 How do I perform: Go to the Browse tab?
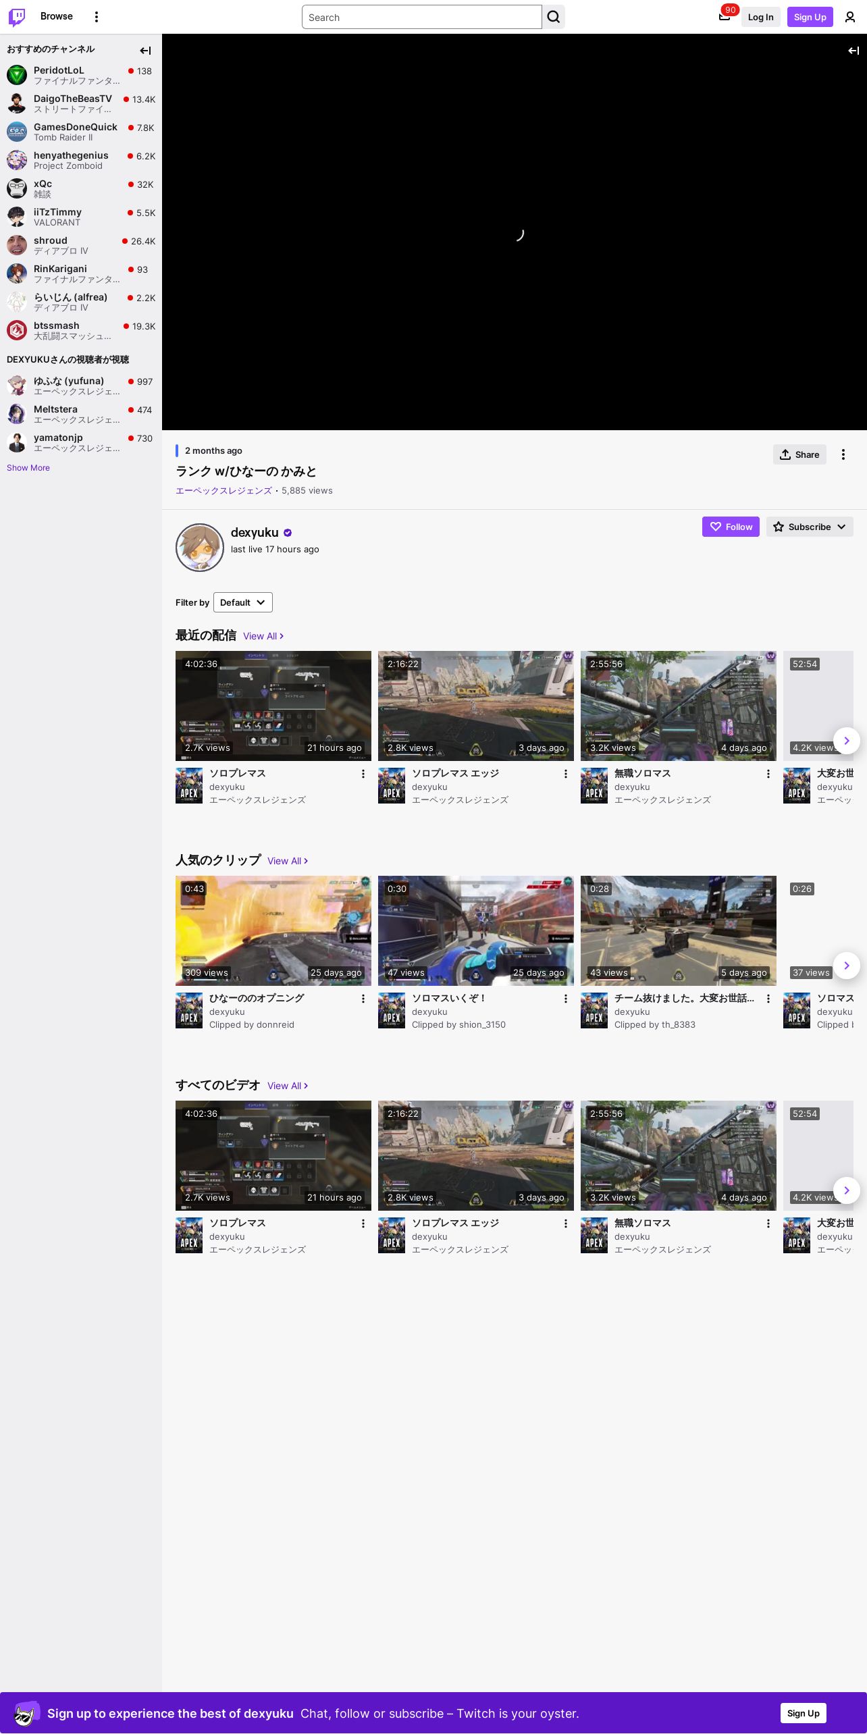57,16
